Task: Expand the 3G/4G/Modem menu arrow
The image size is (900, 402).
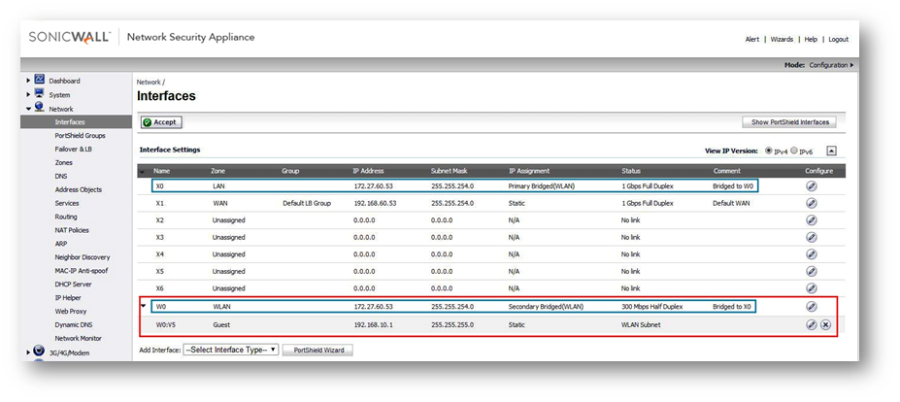Action: click(29, 352)
